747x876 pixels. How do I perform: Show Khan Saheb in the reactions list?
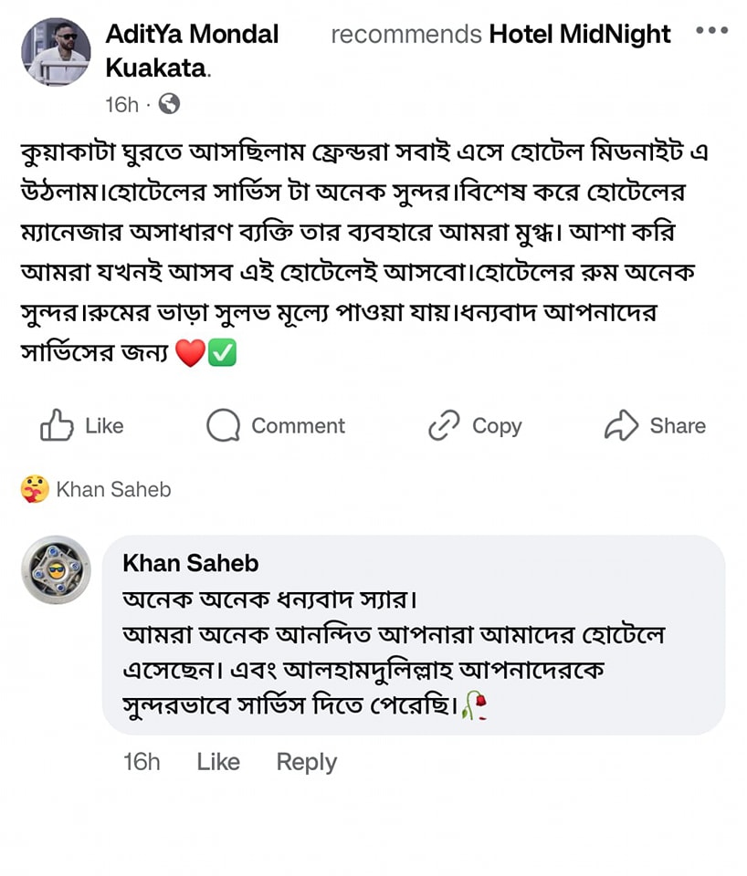[113, 490]
